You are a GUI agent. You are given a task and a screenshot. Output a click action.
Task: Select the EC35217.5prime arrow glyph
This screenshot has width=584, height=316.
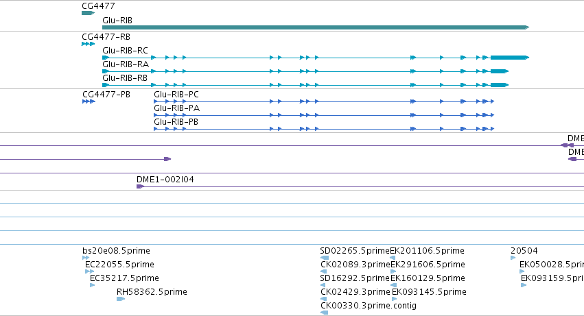(x=93, y=285)
